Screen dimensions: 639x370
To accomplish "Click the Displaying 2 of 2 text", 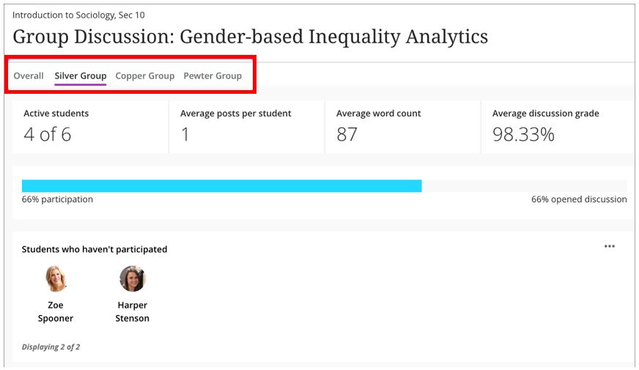I will (x=51, y=347).
